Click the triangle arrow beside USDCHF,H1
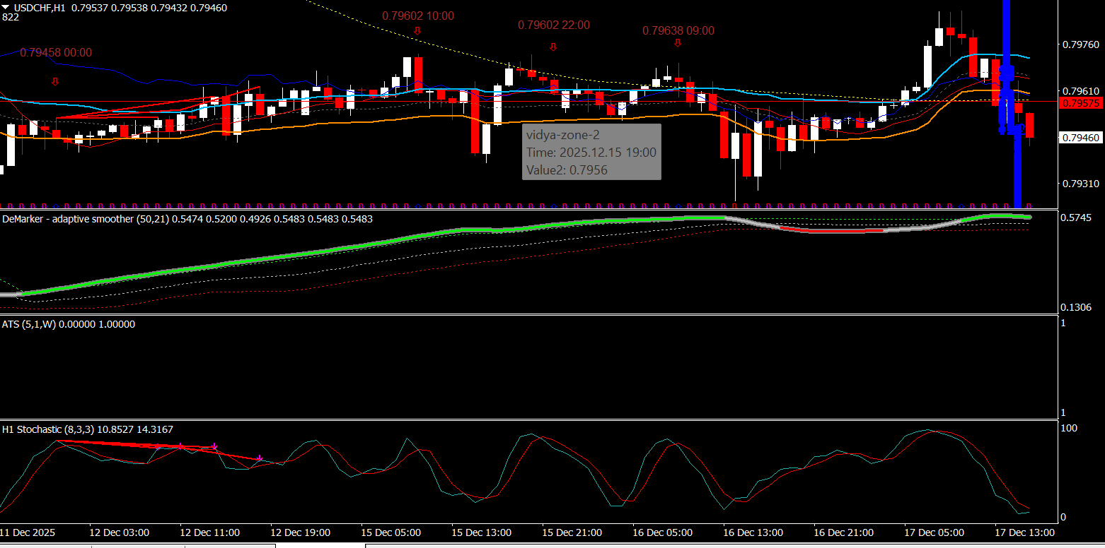 [x=6, y=7]
